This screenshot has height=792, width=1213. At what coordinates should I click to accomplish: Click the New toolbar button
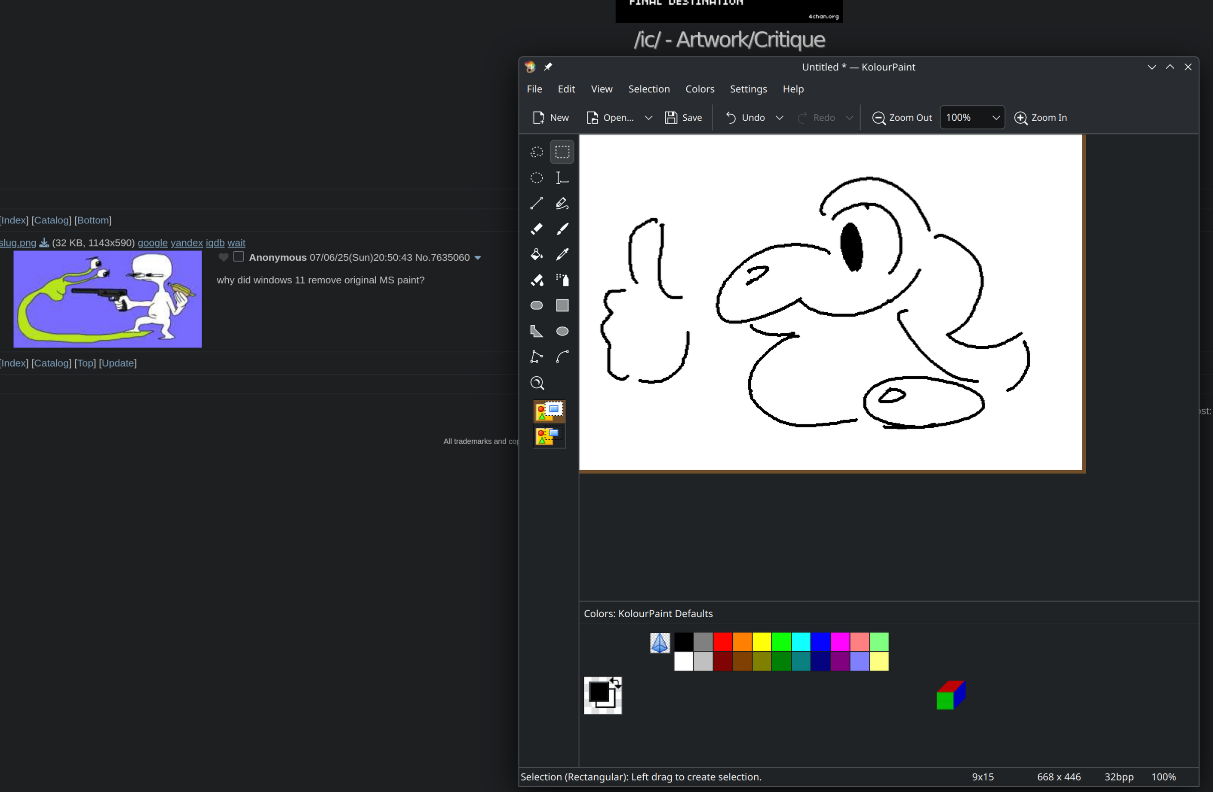click(550, 118)
